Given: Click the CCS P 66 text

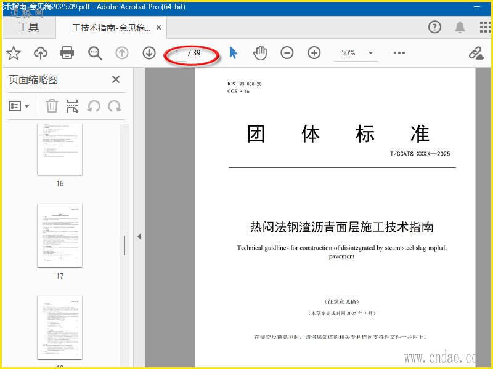Looking at the screenshot, I should [238, 91].
